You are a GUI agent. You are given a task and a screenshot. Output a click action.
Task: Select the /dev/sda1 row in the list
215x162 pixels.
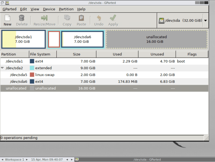pyautogui.click(x=104, y=61)
